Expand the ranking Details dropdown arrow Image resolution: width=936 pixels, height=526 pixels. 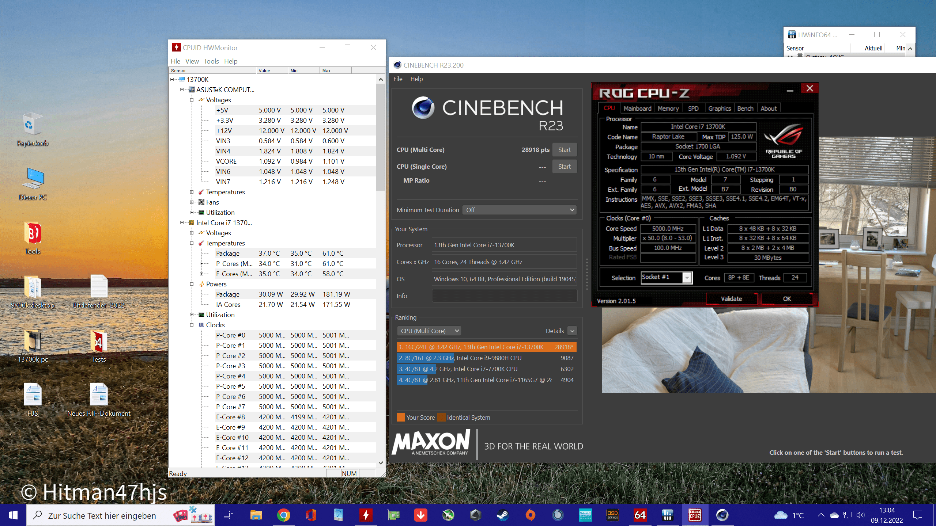572,331
